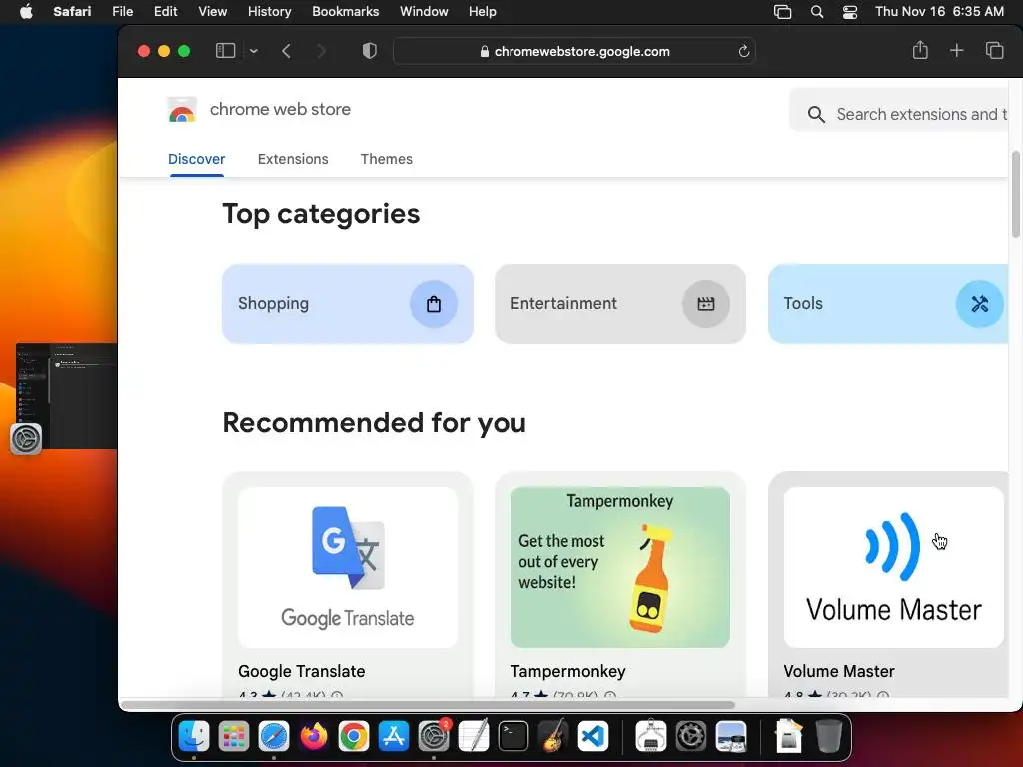Select the System Settings window thumbnail in Stage Manager

(66, 395)
